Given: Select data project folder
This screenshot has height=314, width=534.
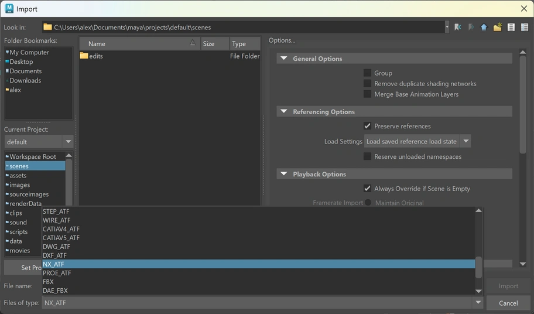Looking at the screenshot, I should [16, 241].
